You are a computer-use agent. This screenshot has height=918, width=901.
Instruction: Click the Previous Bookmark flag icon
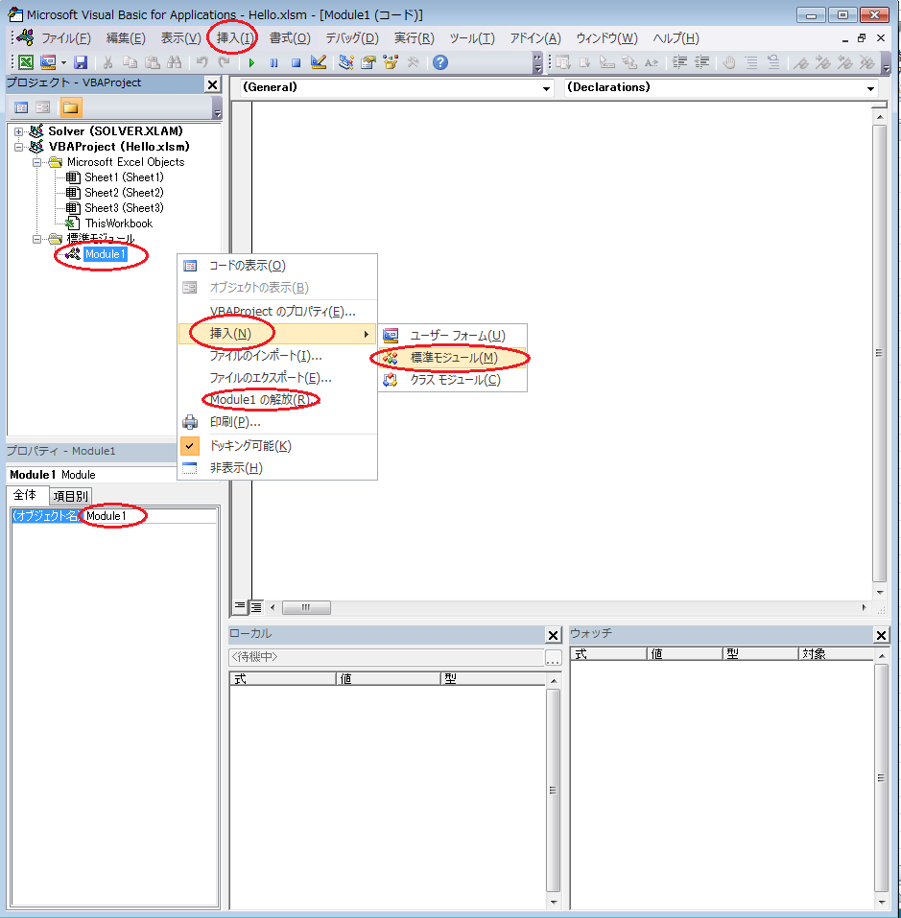pos(844,62)
